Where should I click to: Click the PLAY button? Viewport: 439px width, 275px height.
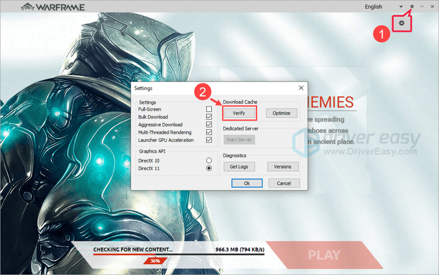tap(324, 255)
